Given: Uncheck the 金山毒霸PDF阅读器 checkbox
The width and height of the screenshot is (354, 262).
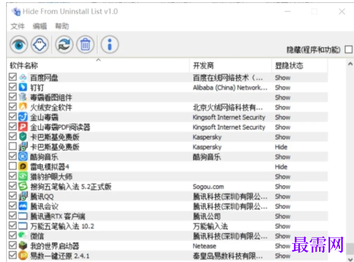Looking at the screenshot, I should (13, 126).
